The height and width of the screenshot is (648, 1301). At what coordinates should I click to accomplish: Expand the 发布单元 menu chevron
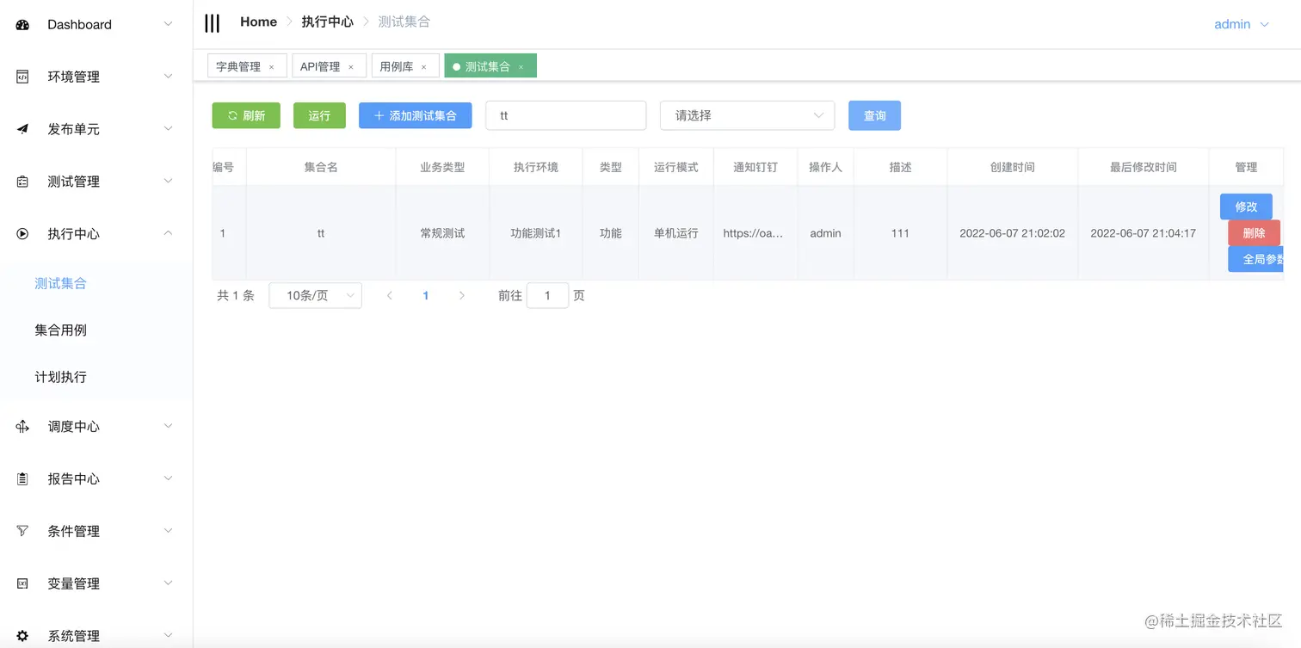[169, 129]
